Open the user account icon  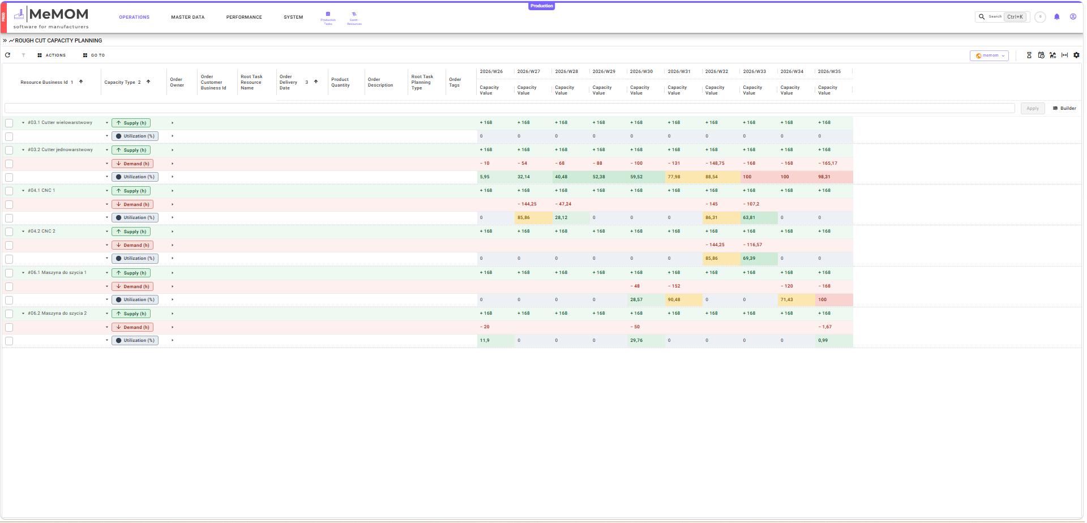1073,17
